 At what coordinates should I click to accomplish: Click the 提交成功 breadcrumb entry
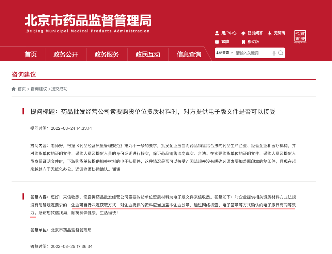[60, 89]
